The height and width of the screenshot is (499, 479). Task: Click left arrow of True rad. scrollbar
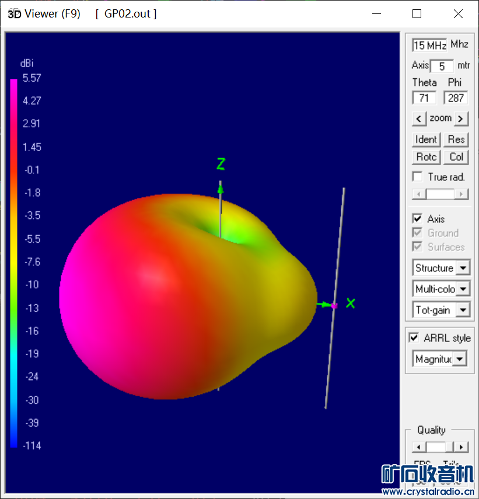pos(417,194)
